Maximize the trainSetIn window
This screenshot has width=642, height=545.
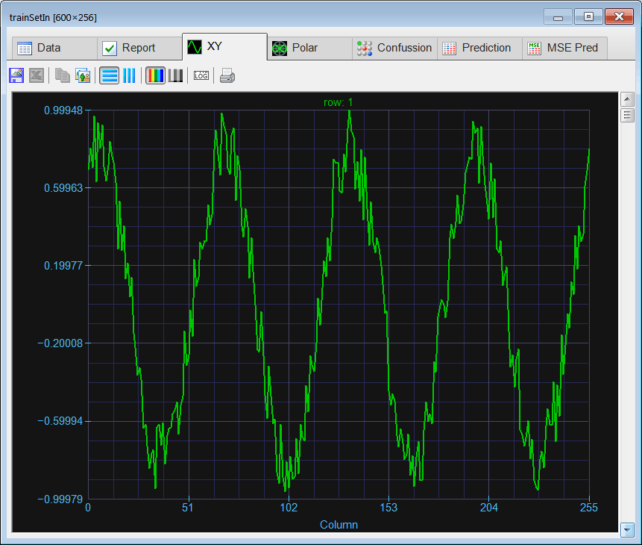pyautogui.click(x=588, y=17)
